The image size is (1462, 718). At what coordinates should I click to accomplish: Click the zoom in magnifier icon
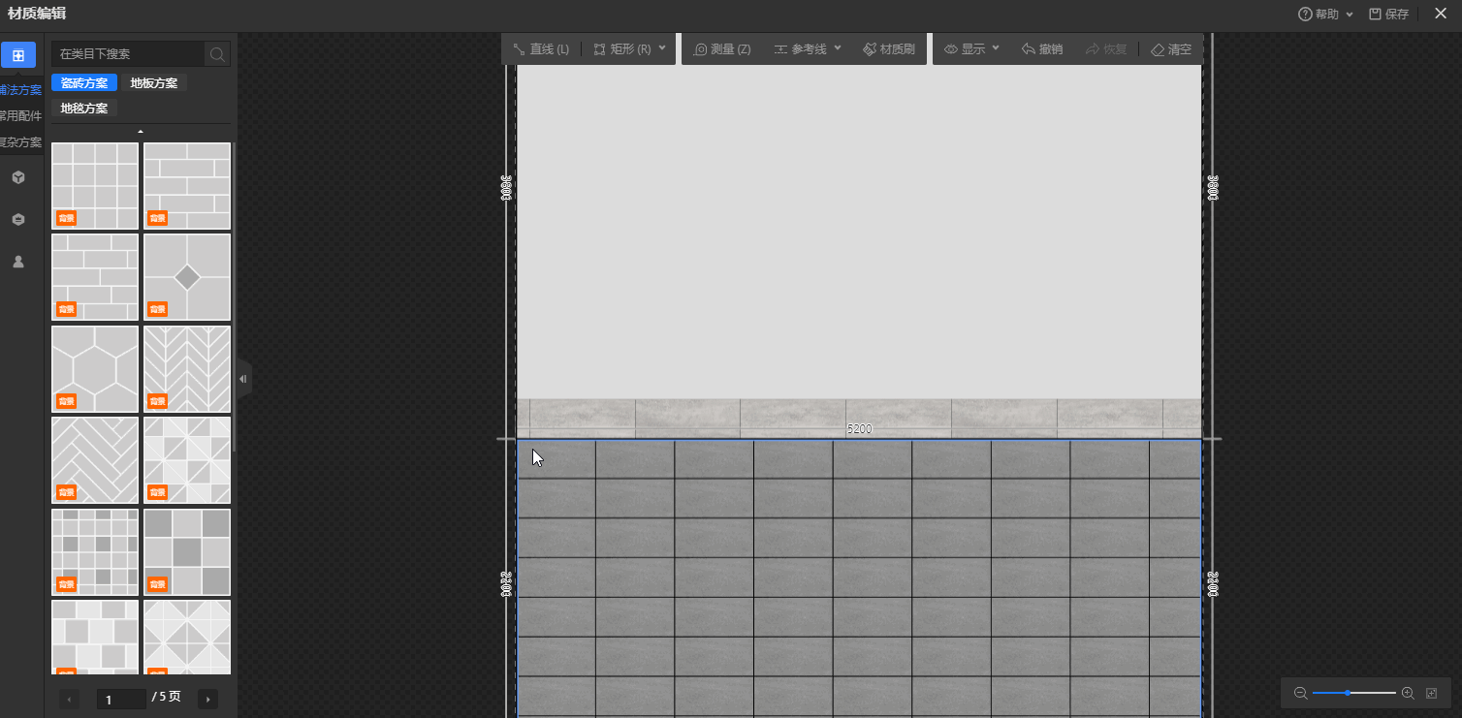1408,693
